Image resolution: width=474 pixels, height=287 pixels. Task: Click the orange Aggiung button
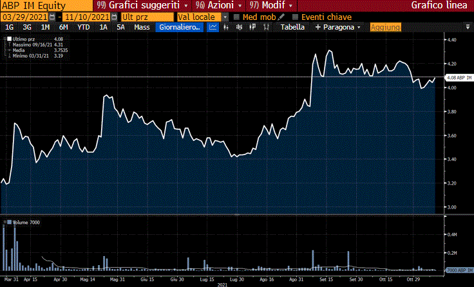click(386, 27)
